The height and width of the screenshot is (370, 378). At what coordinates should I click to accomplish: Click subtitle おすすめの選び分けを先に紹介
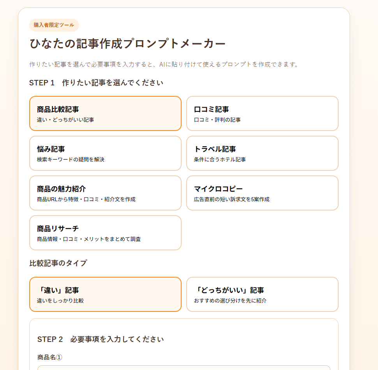(230, 301)
